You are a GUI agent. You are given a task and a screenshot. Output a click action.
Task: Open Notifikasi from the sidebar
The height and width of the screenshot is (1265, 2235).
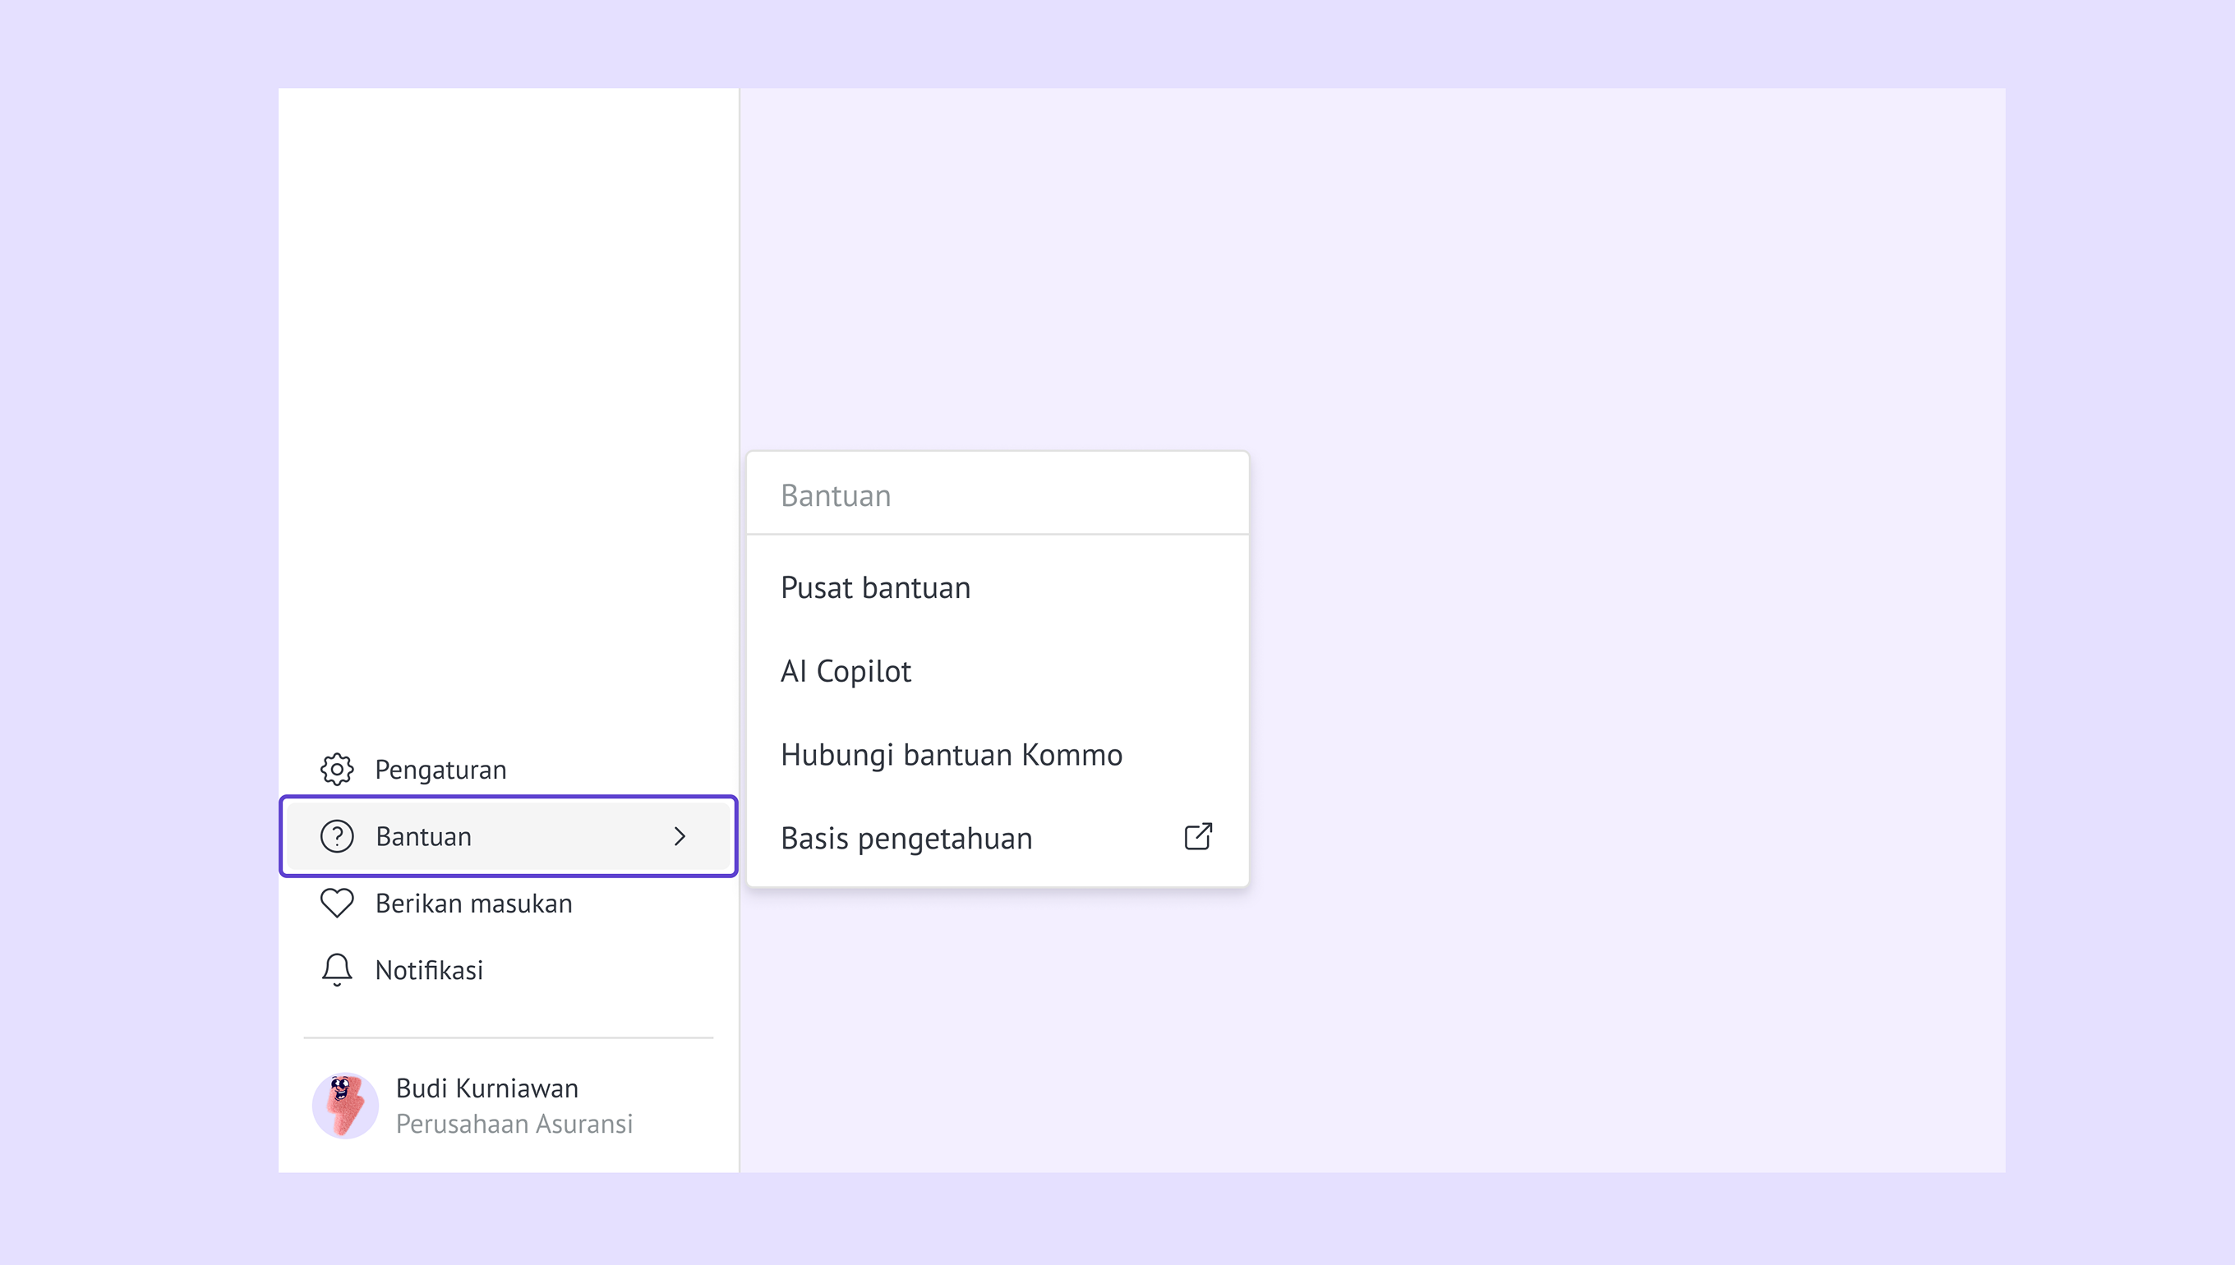(x=428, y=970)
